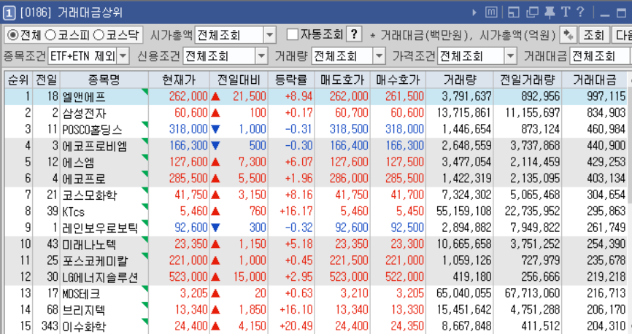Image resolution: width=632 pixels, height=334 pixels.
Task: Enable the 자동조회 checkbox
Action: point(293,34)
